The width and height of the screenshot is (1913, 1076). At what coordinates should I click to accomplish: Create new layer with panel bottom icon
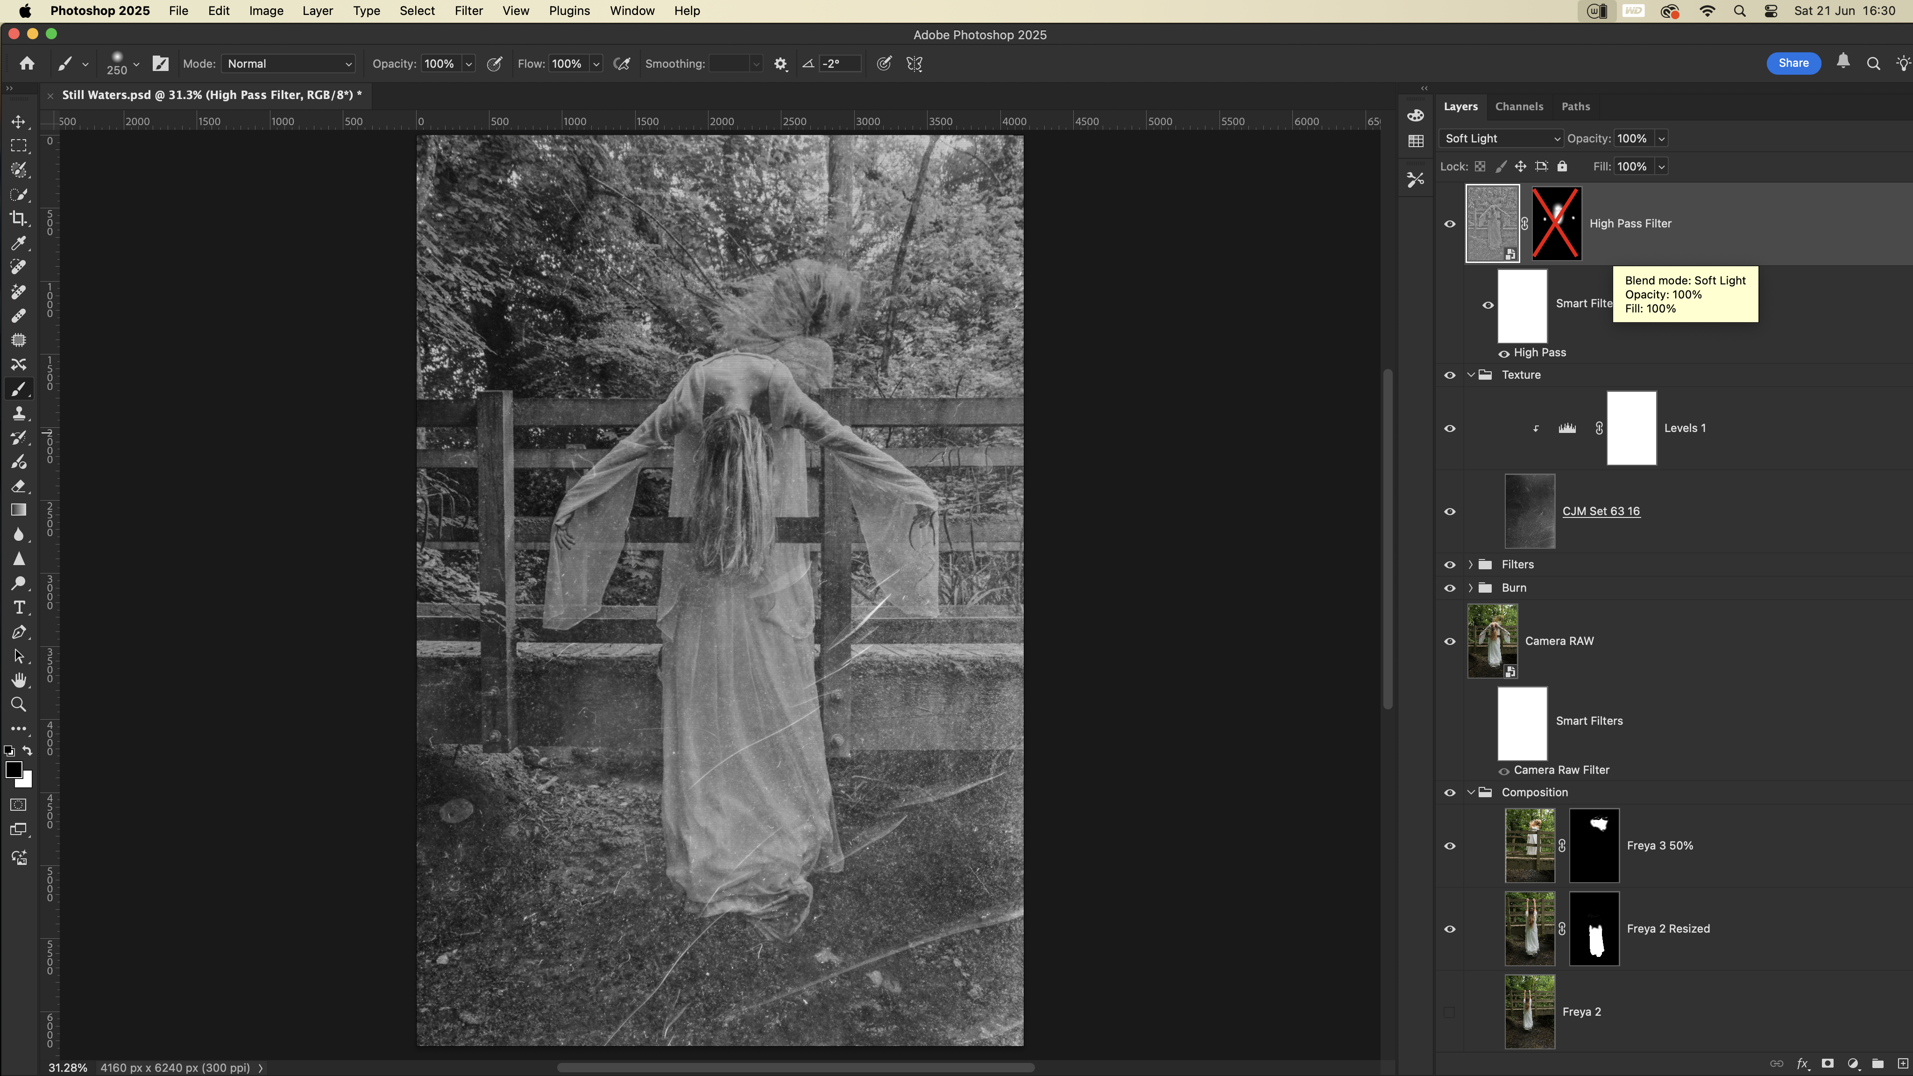coord(1903,1063)
